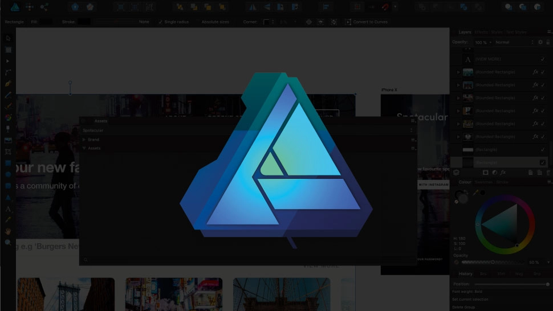Screen dimensions: 553x311
Task: Select the Colour Picker tool in toolbox
Action: [8, 220]
